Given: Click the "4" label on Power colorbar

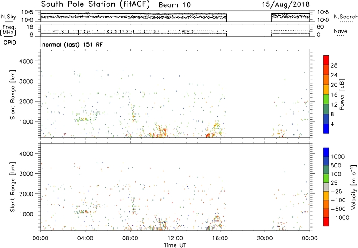Looking at the screenshot, I should 332,124.
